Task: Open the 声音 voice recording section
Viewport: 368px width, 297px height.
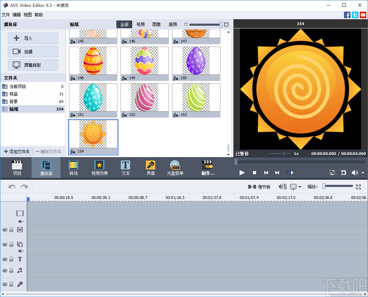Action: [x=150, y=168]
